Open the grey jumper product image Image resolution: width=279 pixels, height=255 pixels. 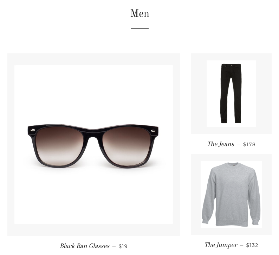pos(231,195)
